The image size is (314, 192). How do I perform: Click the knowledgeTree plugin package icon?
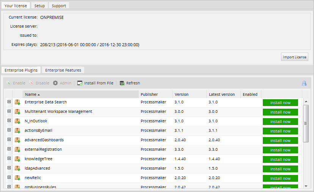pos(17,159)
